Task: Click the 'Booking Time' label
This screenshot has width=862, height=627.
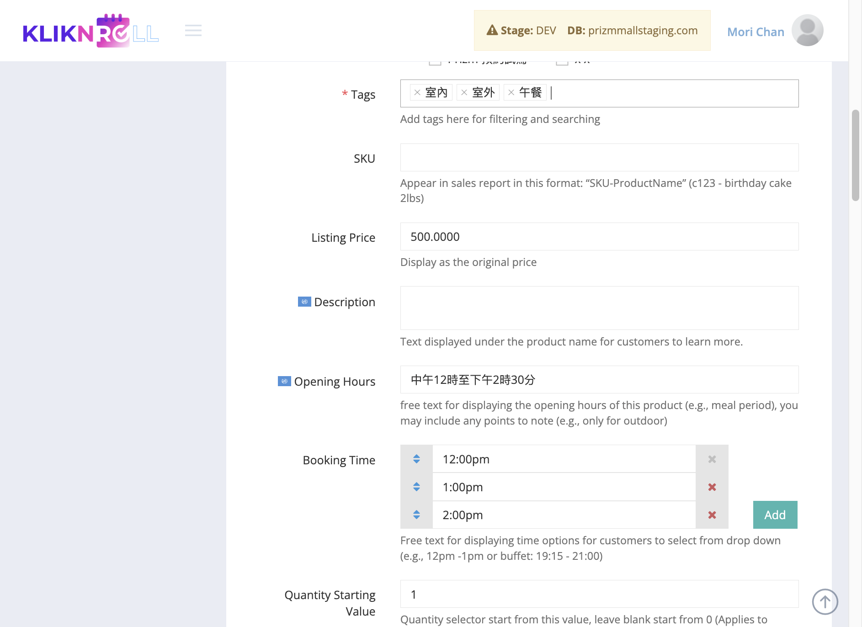Action: [339, 460]
